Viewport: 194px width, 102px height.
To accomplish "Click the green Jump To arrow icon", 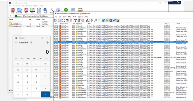I will point(99,20).
